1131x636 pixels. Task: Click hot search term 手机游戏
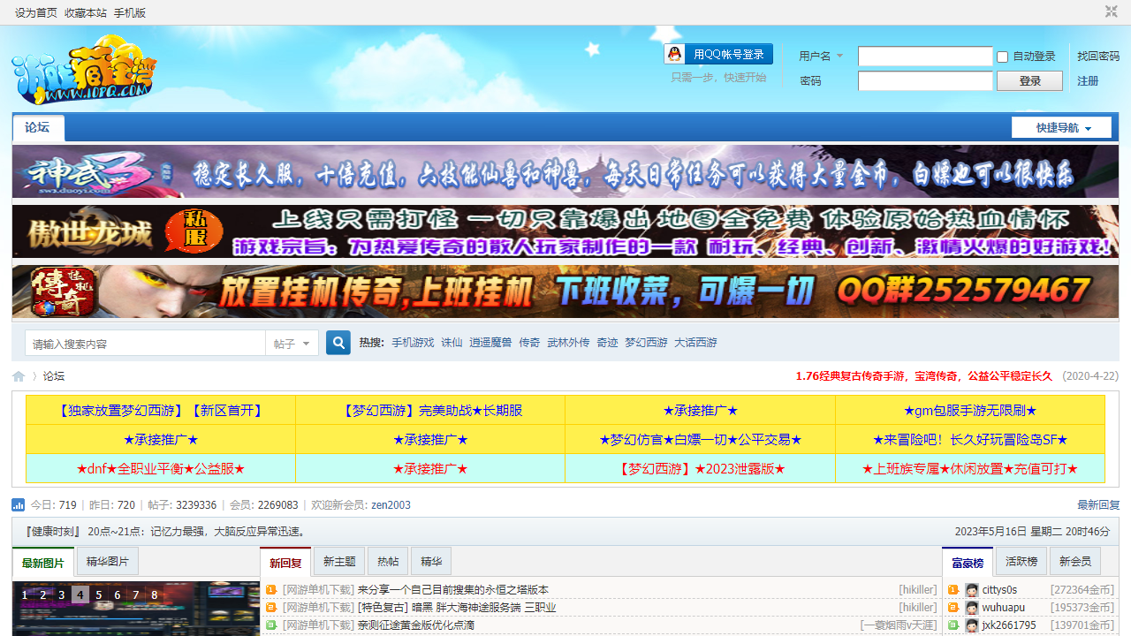point(413,343)
